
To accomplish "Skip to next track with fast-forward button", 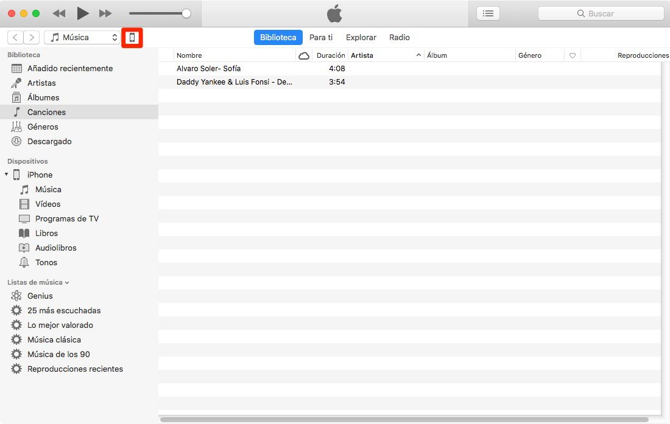I will 105,13.
